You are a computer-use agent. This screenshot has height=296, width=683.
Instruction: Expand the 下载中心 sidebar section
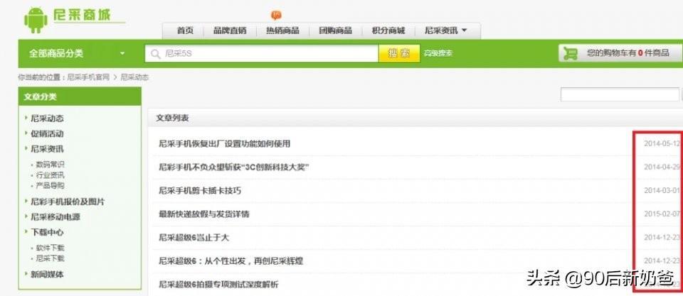[x=47, y=232]
